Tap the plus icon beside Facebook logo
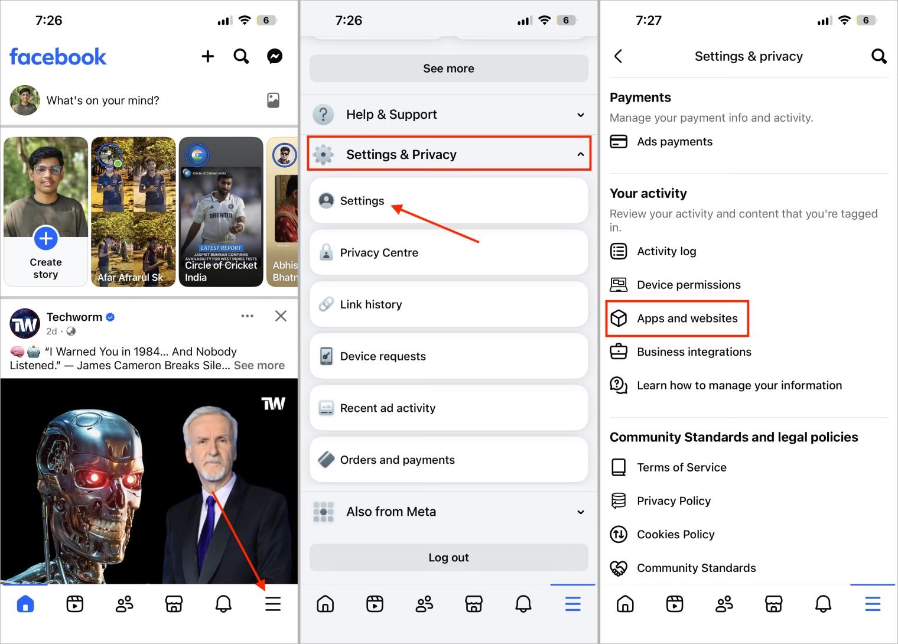The height and width of the screenshot is (644, 898). coord(207,56)
